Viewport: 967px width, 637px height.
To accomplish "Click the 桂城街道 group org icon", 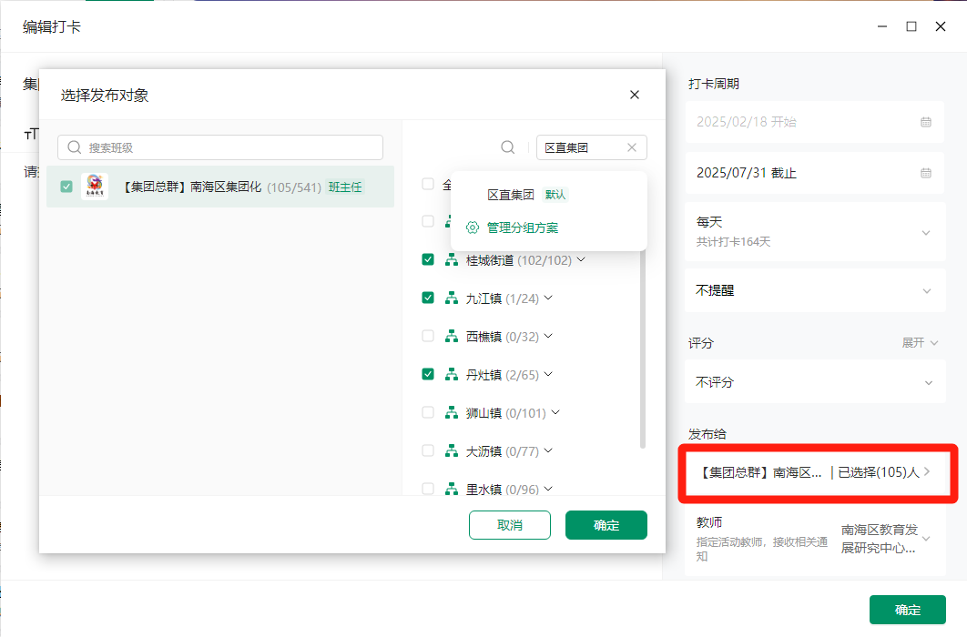I will click(452, 260).
